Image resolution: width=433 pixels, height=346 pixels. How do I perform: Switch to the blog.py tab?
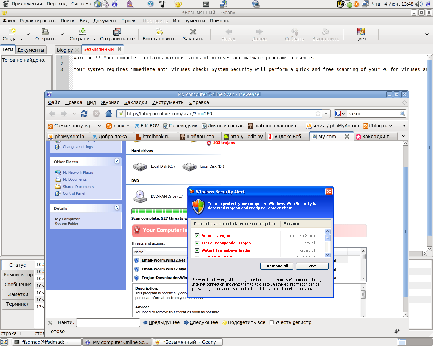(65, 50)
